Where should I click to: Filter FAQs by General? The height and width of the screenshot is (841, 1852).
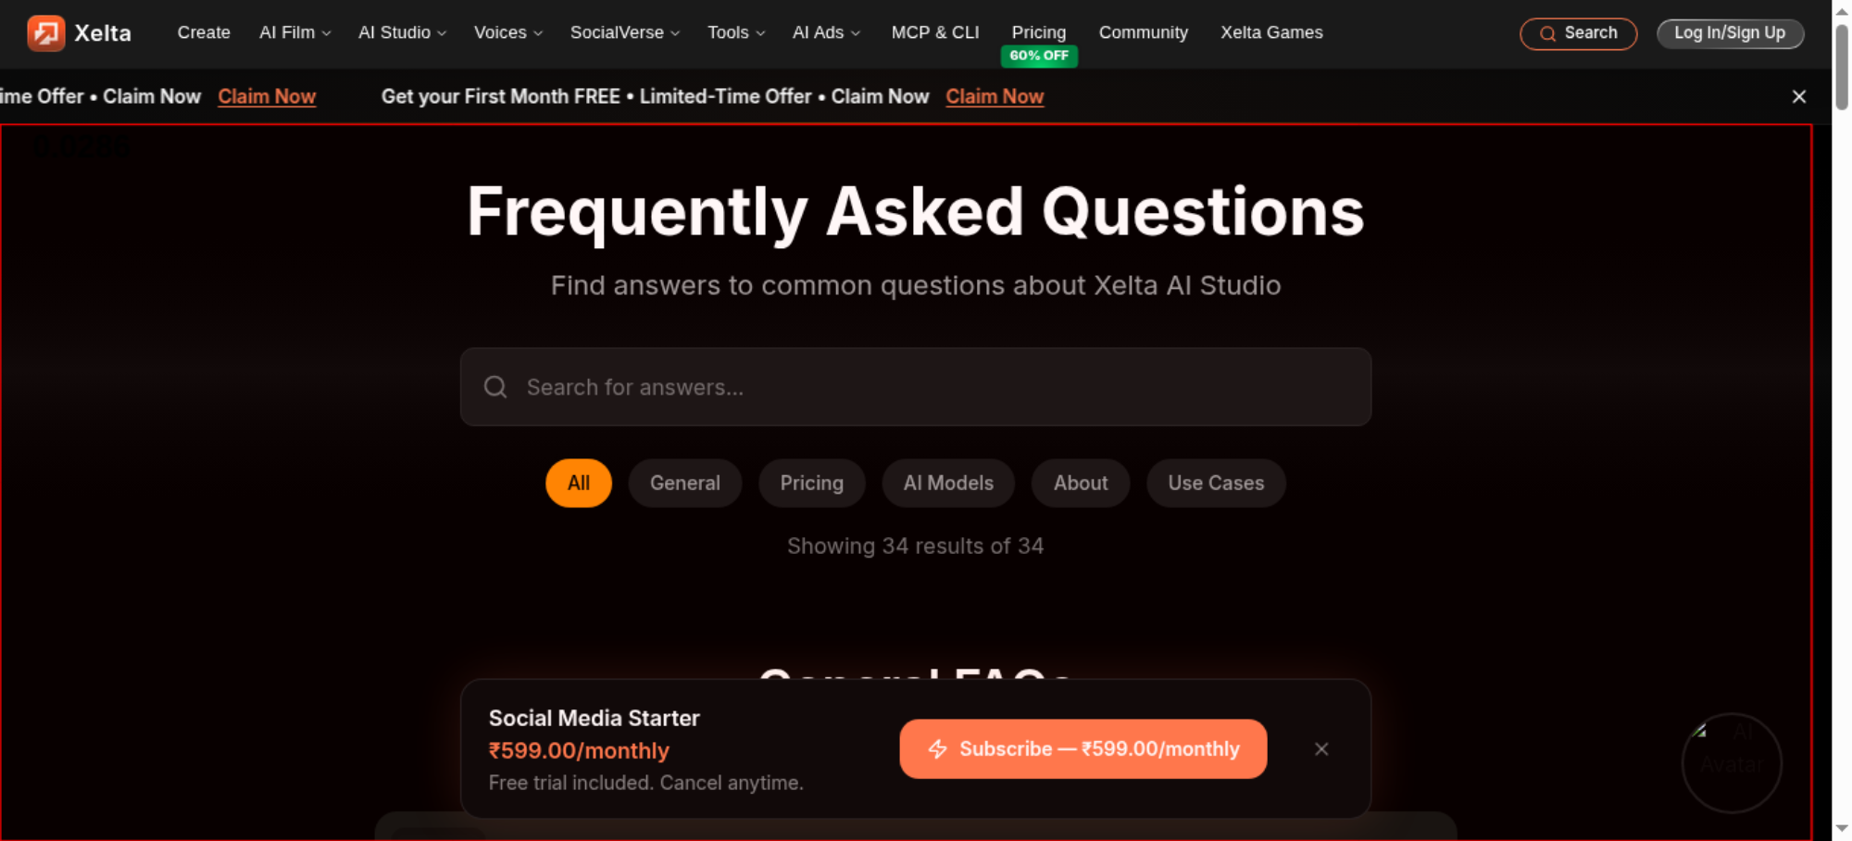(685, 483)
